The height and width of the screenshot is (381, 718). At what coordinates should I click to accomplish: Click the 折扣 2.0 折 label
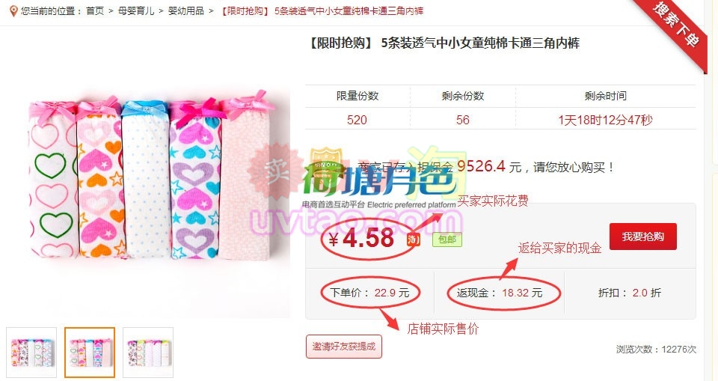[x=630, y=293]
